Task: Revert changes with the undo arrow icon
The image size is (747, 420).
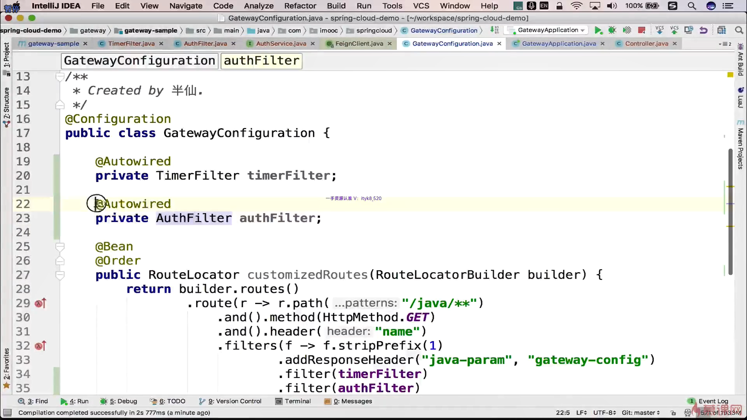Action: point(703,30)
